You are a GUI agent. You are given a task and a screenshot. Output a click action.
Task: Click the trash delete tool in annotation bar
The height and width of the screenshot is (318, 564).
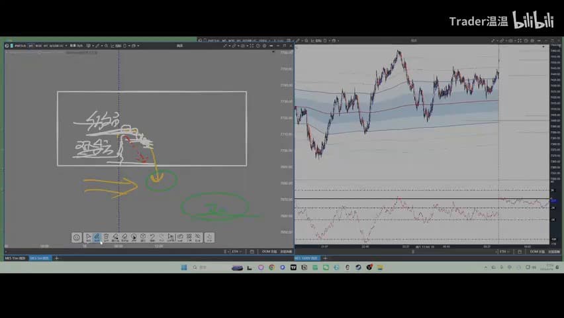coord(106,237)
